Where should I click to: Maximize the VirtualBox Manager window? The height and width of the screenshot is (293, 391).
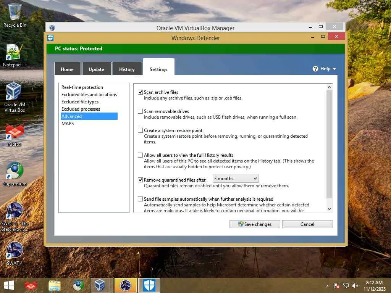tap(321, 26)
